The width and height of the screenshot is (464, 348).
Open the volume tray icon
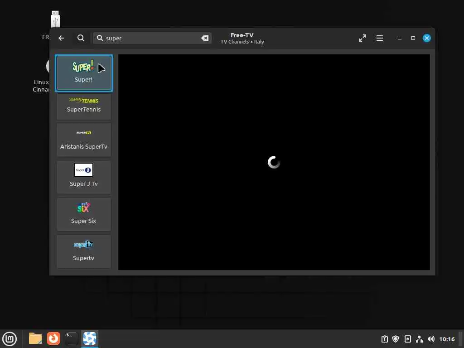(431, 339)
